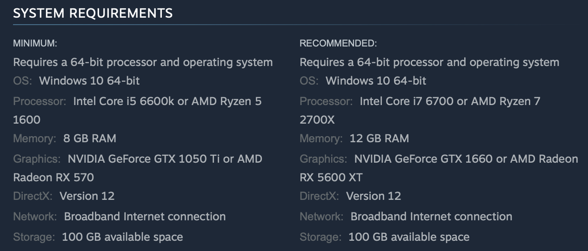
Task: Click the SYSTEM REQUIREMENTS heading
Action: (x=93, y=13)
